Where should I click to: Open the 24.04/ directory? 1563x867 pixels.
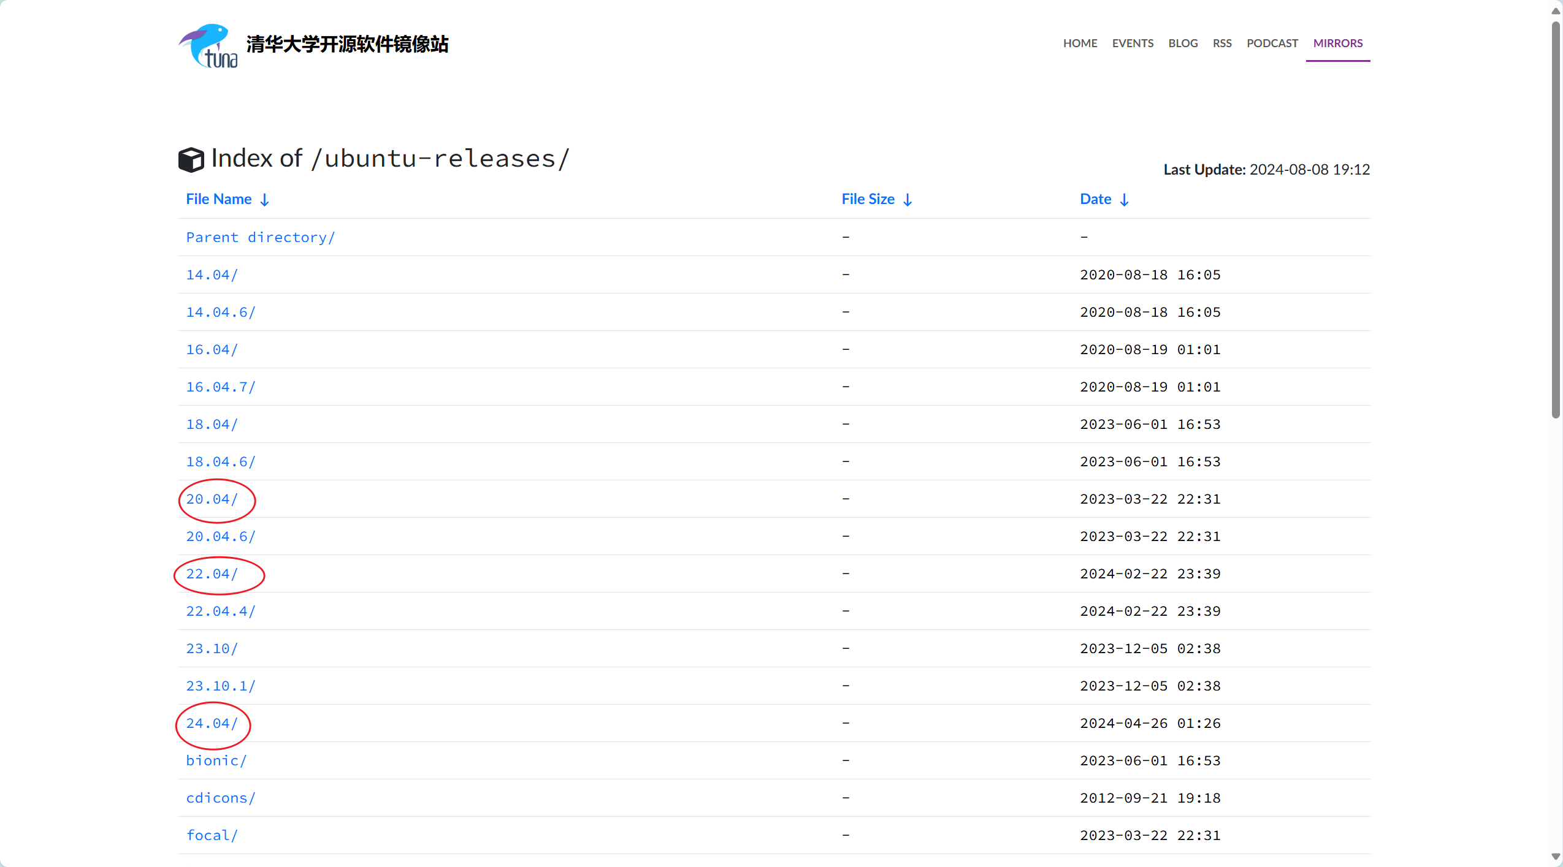coord(212,724)
